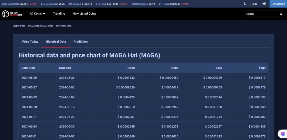This screenshot has height=140, width=287.
Task: Click ETH Dominance 13.1% stat
Action: (143, 4)
